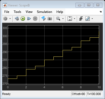Toggle the Cursor Measurements ruler icon
Image resolution: width=105 pixels, height=99 pixels.
(x=88, y=19)
